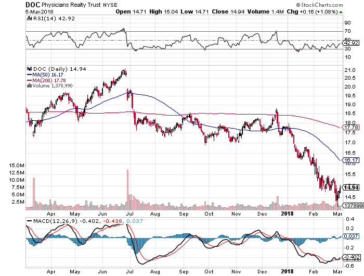Click the 90 level on the RSI axis

(347, 23)
